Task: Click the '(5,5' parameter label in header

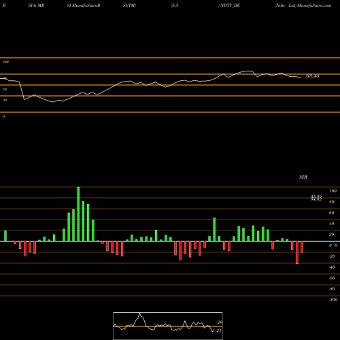Action: click(x=175, y=5)
